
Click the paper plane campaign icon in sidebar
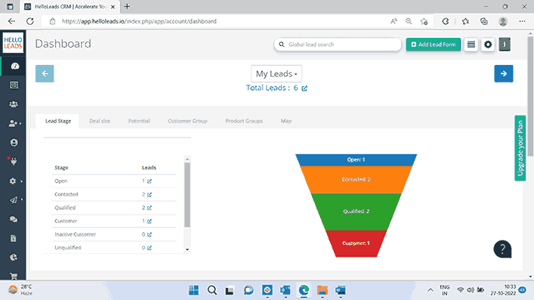pyautogui.click(x=14, y=200)
